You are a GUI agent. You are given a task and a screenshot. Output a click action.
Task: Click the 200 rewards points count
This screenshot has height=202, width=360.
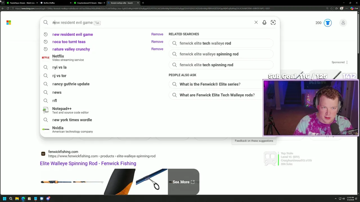click(x=318, y=23)
